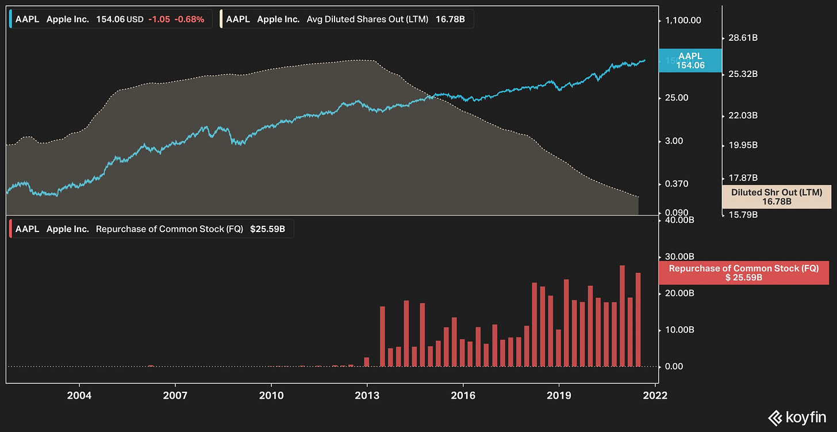
Task: Click the Diluted Shr Out 16.78B tag
Action: (777, 197)
